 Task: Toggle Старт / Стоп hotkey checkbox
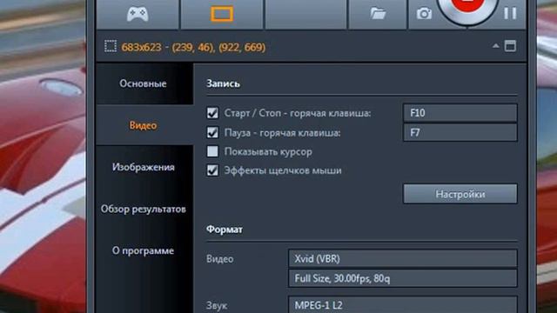[212, 113]
